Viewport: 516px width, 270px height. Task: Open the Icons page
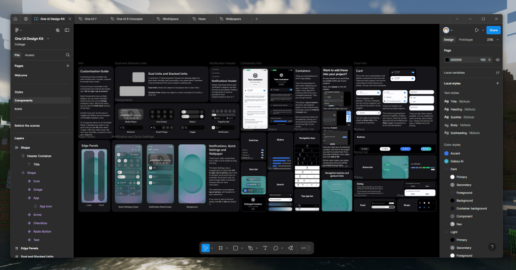pyautogui.click(x=18, y=109)
